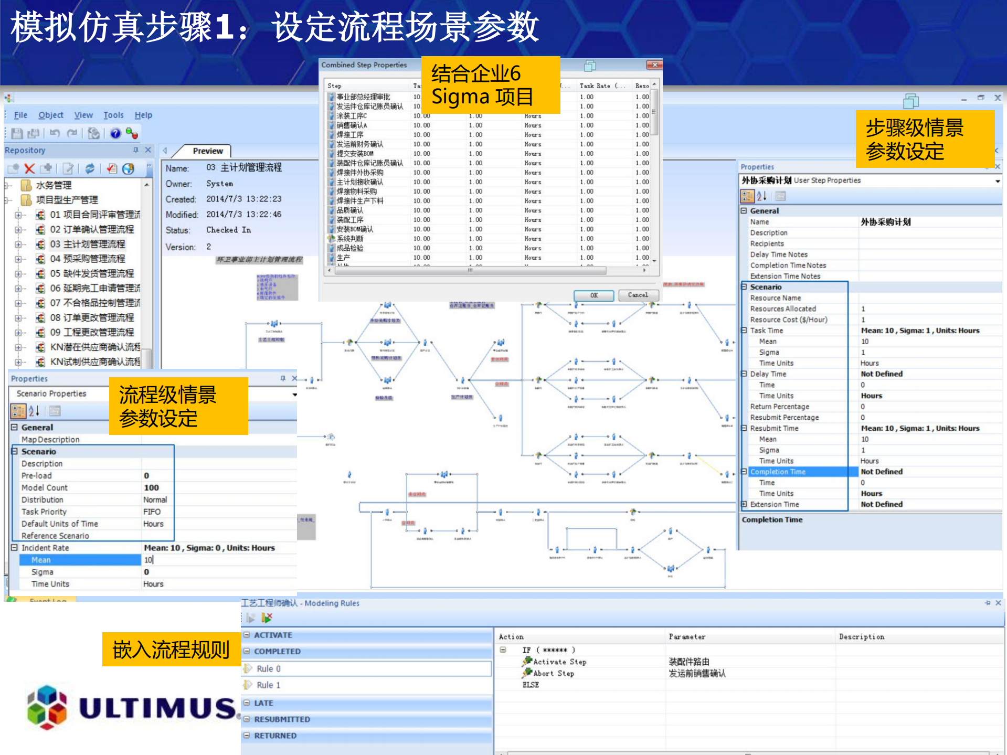Open the User Step Properties dropdown
Screen dimensions: 1007x755
point(997,180)
